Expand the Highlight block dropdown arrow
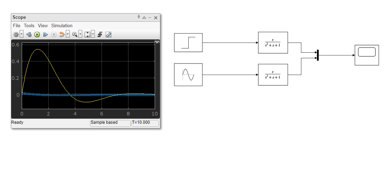Screen dimensions: 385x181 tap(68, 35)
